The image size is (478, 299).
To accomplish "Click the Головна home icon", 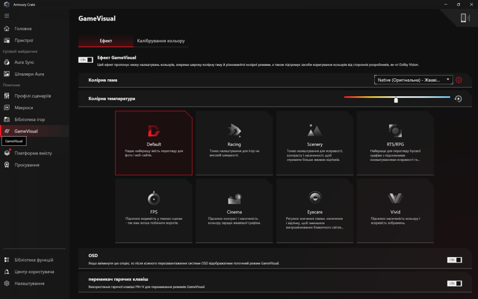I will point(6,29).
